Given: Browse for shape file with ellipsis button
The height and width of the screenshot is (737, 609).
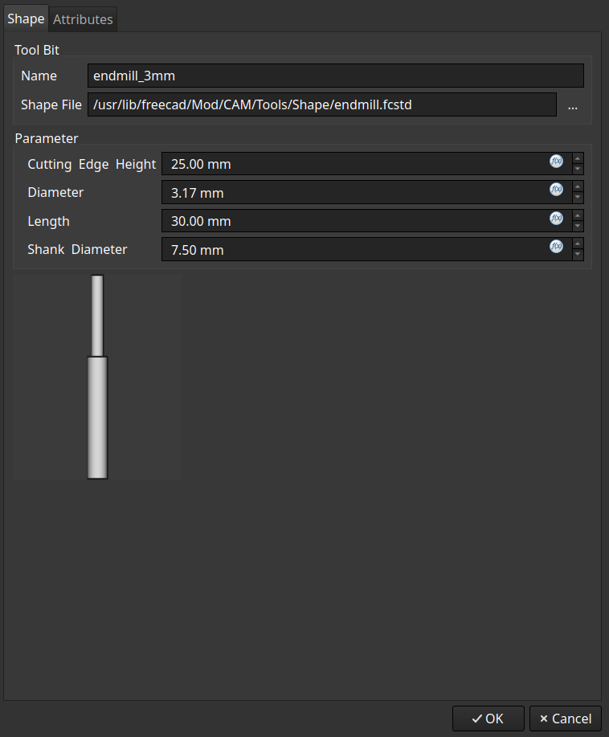Looking at the screenshot, I should 572,104.
